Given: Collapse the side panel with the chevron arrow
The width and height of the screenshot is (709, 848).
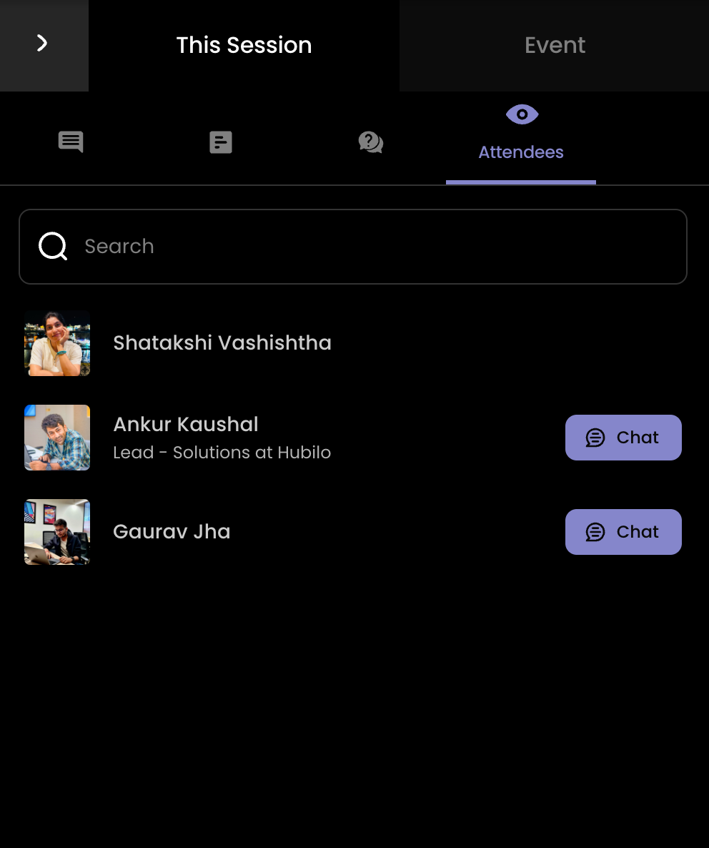Looking at the screenshot, I should point(43,45).
